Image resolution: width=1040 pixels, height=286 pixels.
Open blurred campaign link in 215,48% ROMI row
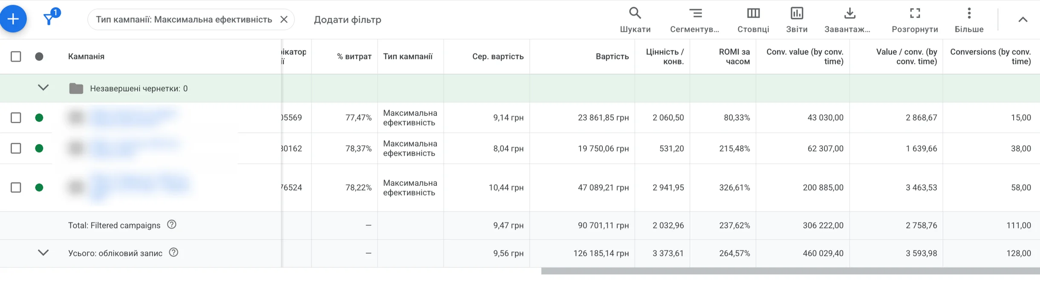[x=134, y=148]
